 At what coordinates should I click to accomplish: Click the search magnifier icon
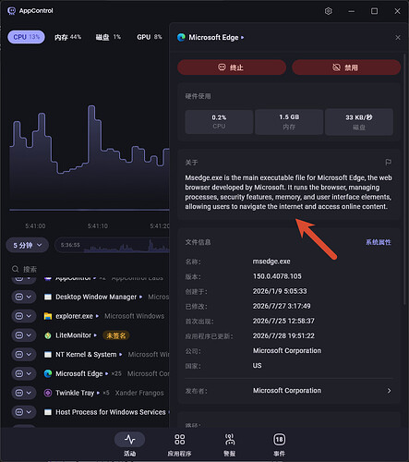click(15, 269)
